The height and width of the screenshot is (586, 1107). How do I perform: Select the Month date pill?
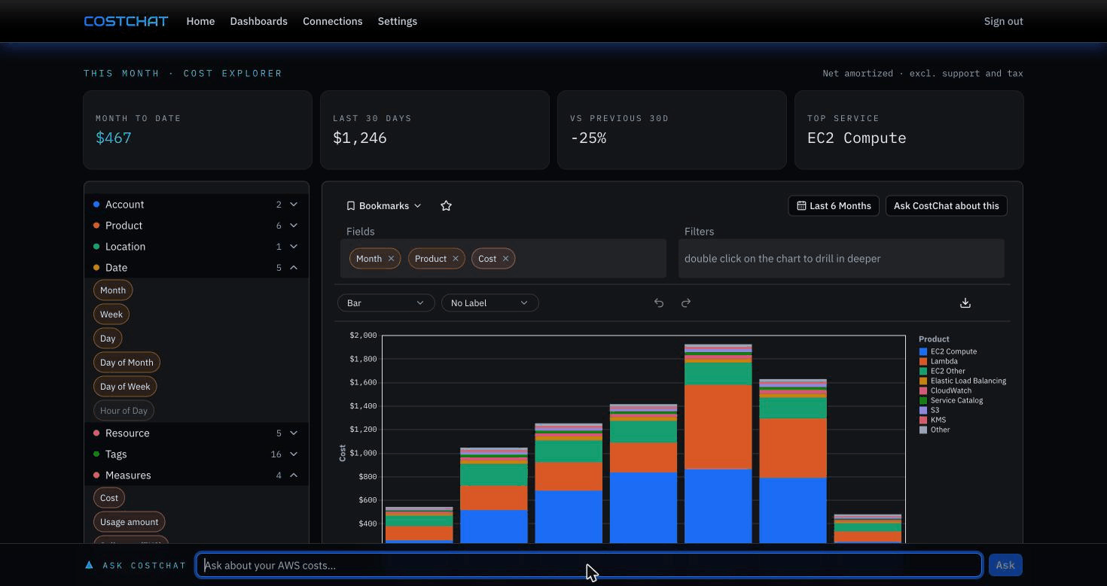point(113,290)
